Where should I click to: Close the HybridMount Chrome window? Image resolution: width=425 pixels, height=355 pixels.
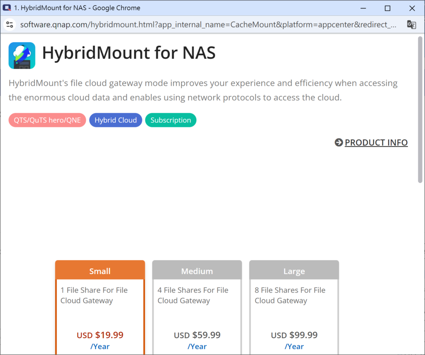coord(412,8)
